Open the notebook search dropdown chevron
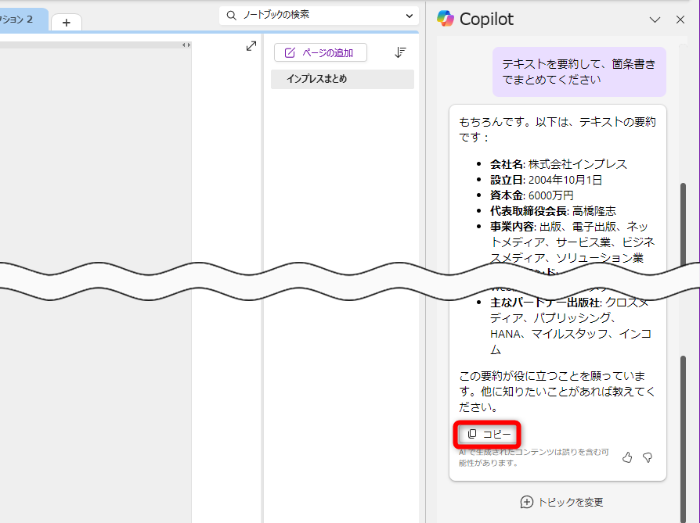The width and height of the screenshot is (700, 523). pos(409,15)
